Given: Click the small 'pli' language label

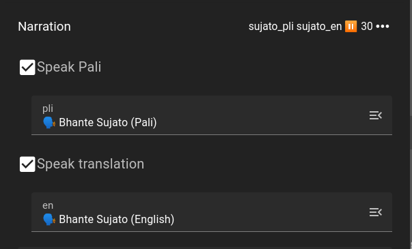Looking at the screenshot, I should click(x=48, y=108).
